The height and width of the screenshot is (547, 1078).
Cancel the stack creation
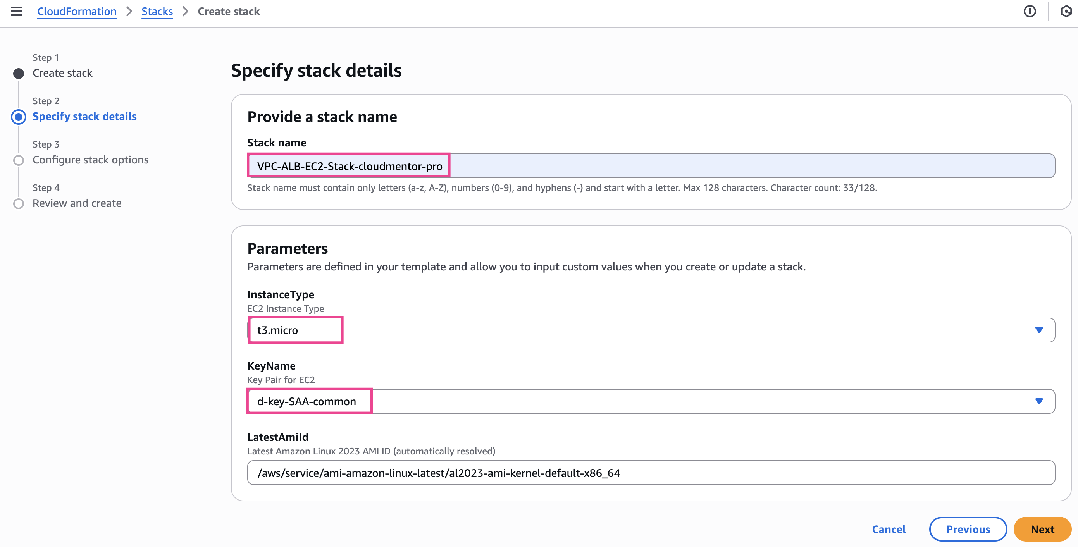point(889,529)
